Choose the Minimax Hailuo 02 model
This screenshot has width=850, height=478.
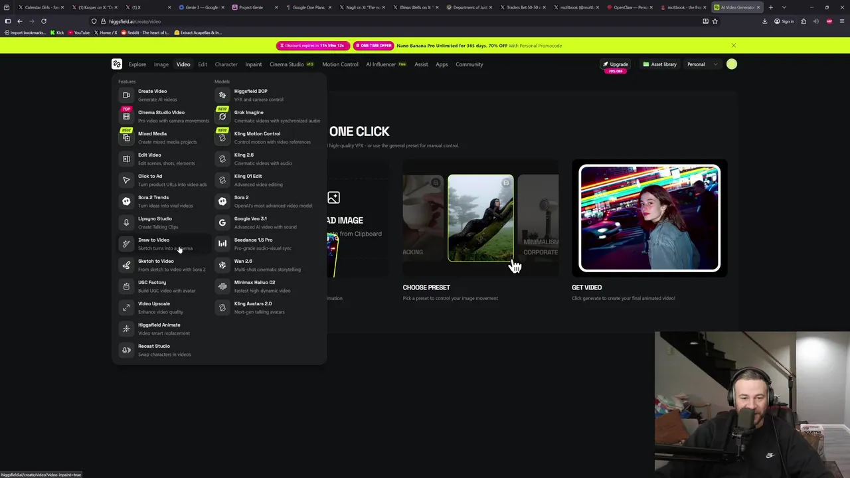[268, 286]
